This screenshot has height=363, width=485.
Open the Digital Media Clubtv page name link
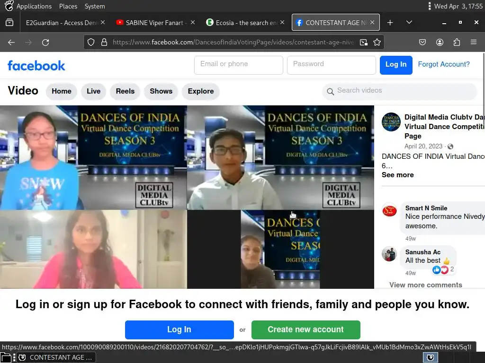pyautogui.click(x=444, y=127)
